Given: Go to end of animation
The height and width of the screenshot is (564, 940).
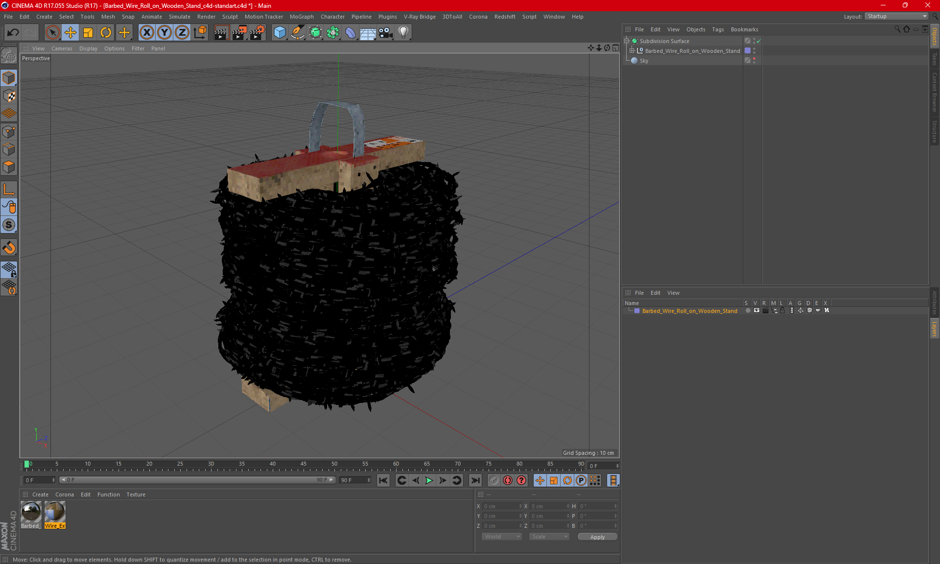Looking at the screenshot, I should [x=475, y=480].
